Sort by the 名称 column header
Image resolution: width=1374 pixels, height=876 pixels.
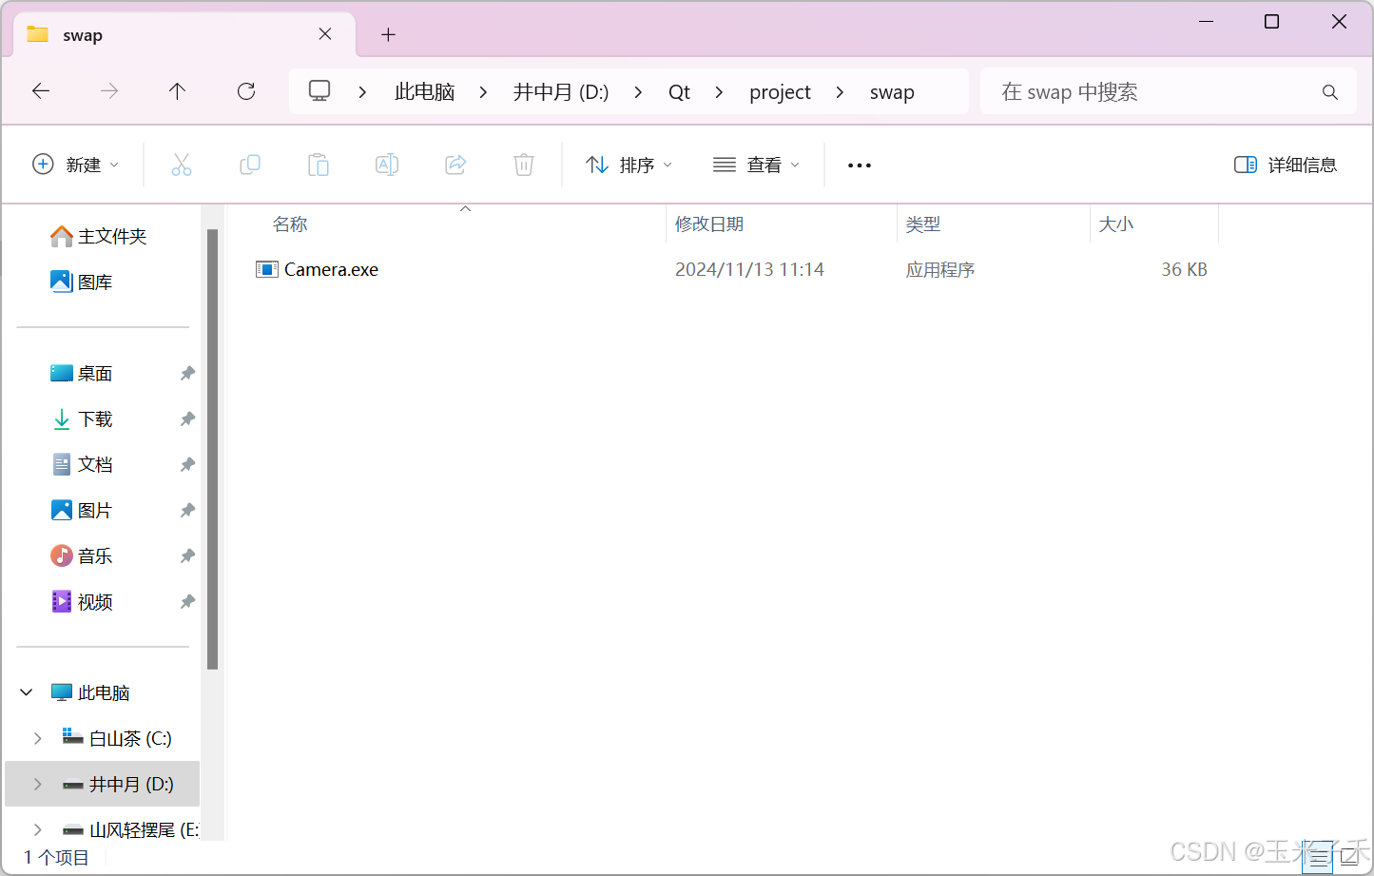290,224
